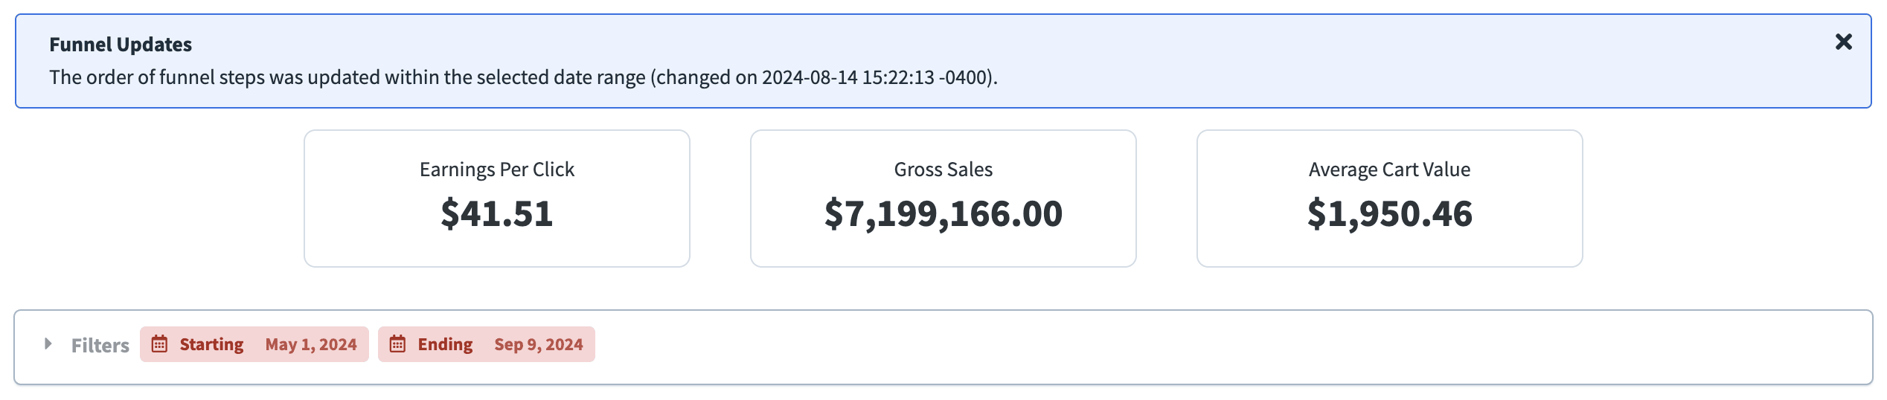Select the $7,199,166.00 gross sales value
The image size is (1887, 400).
click(x=943, y=213)
